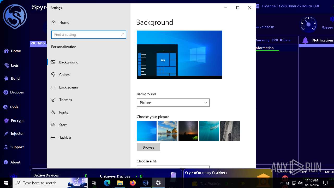Click the Find a setting field
The width and height of the screenshot is (334, 188).
pos(89,35)
